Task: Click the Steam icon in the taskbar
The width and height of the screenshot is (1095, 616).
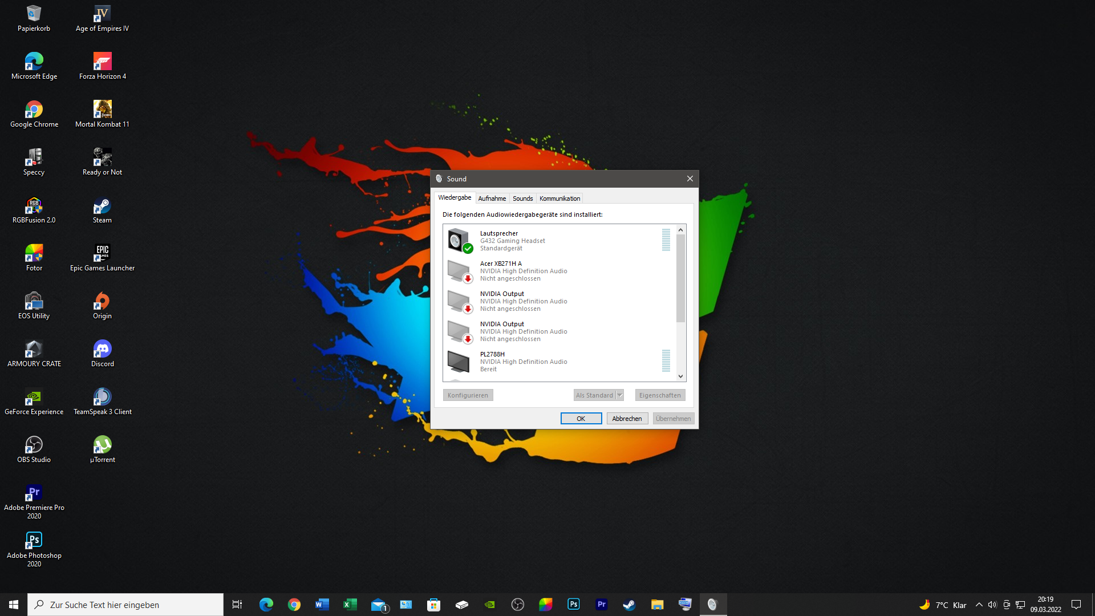Action: point(629,605)
